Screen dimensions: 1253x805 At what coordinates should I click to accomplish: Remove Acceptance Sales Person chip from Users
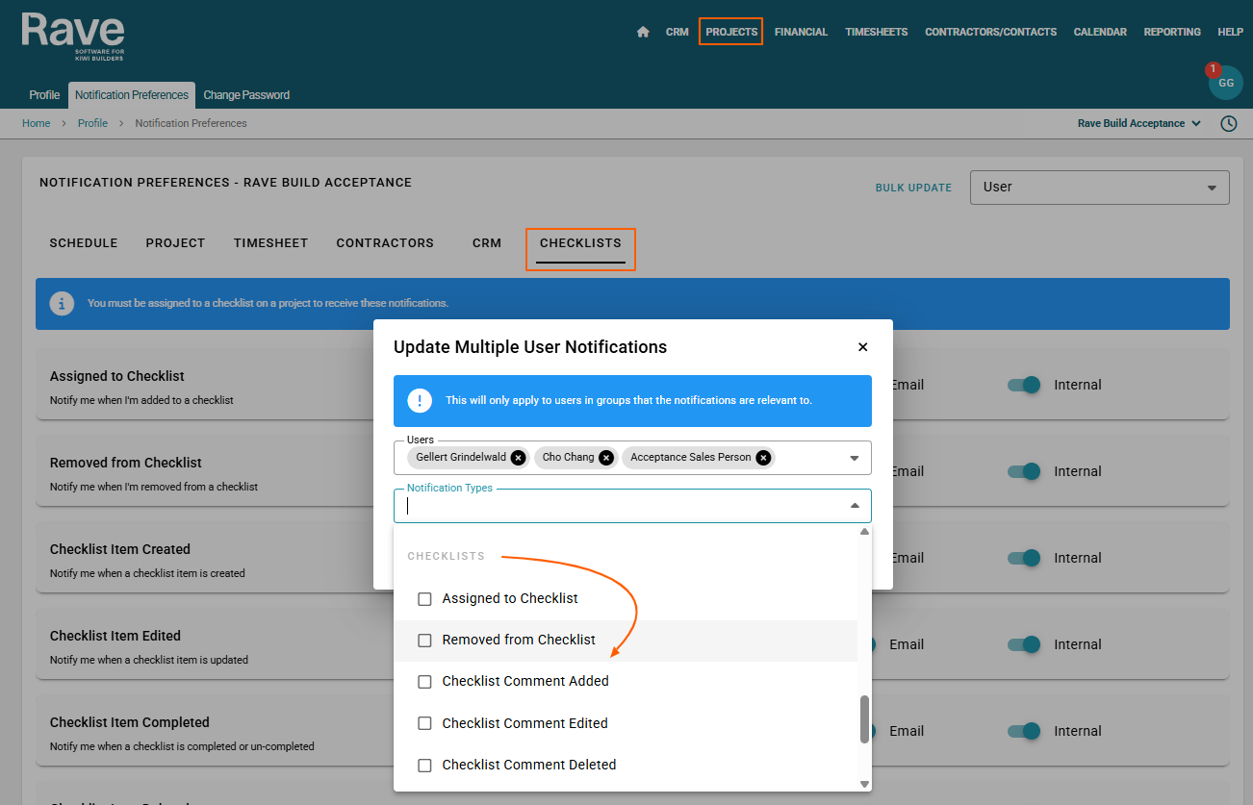(763, 458)
